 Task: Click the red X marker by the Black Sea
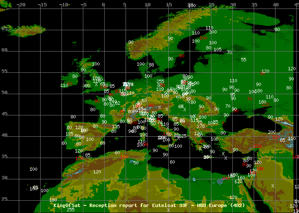pos(223,123)
